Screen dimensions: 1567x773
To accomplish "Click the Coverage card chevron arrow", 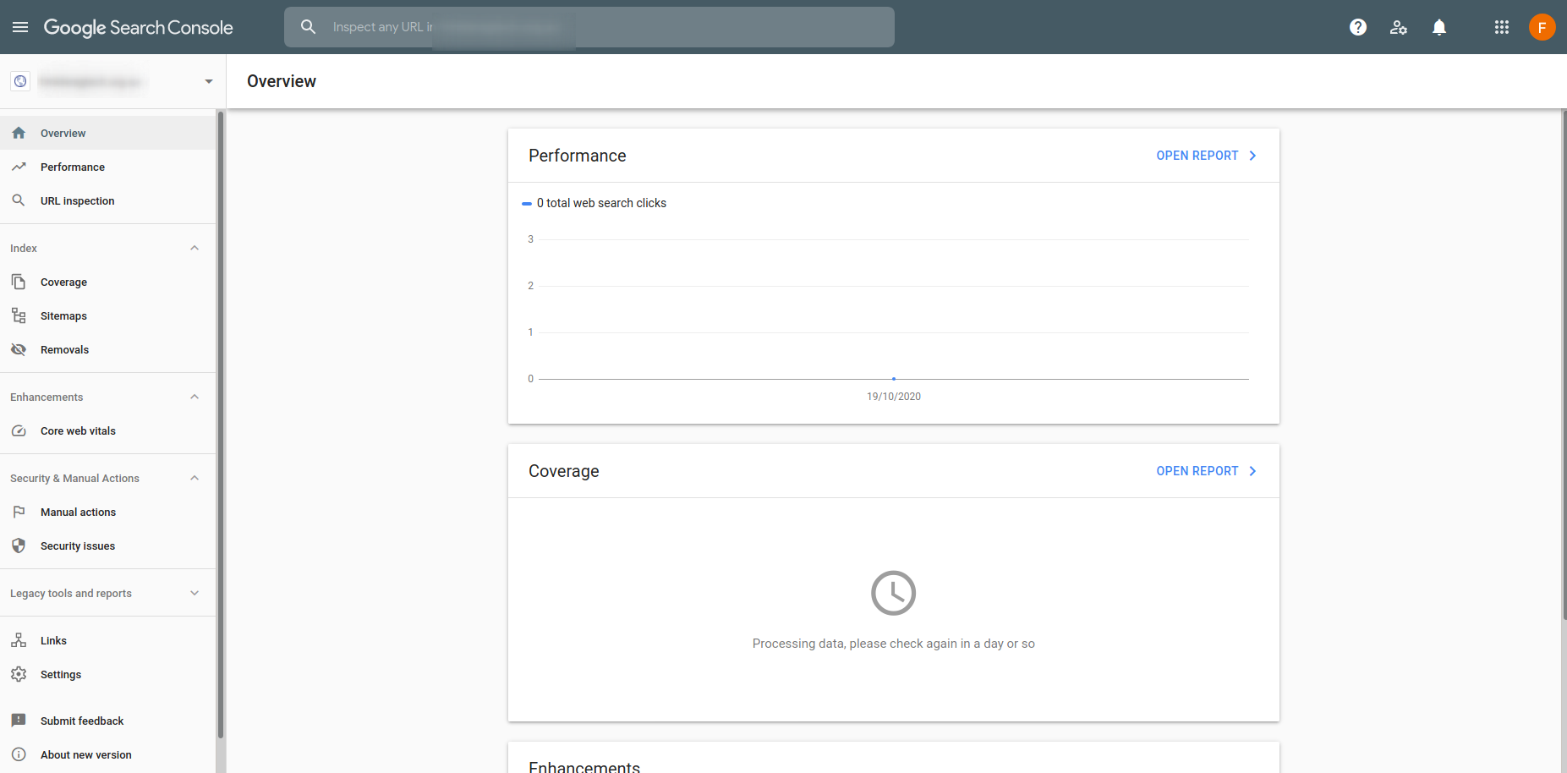I will coord(1253,471).
